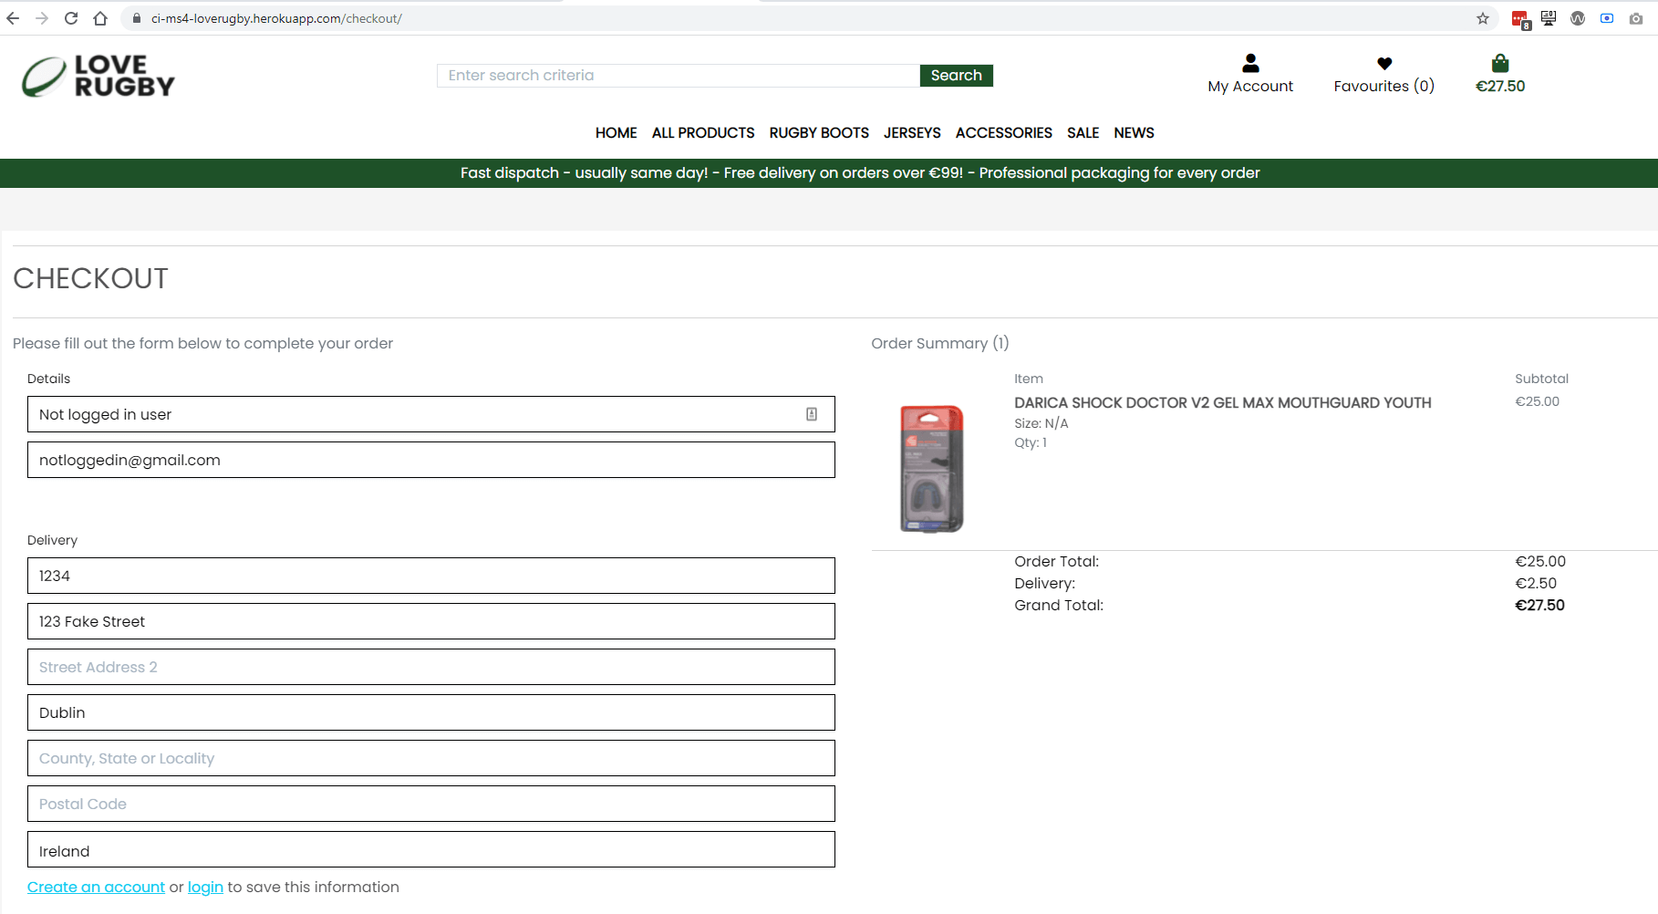Open JERSEYS menu

[x=912, y=133]
